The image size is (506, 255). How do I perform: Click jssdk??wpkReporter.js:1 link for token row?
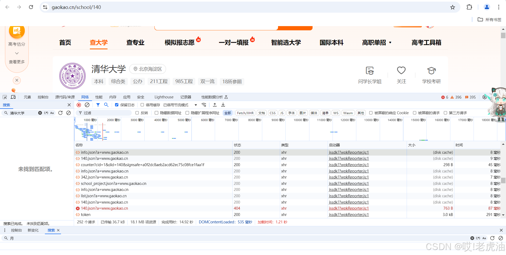(349, 215)
